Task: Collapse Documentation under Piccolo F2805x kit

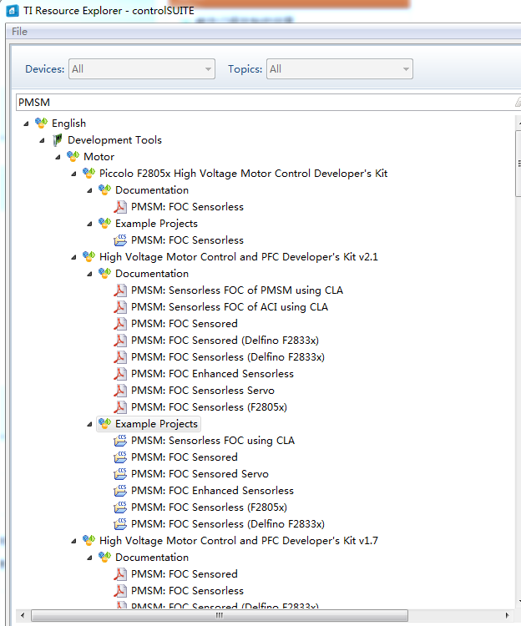Action: tap(90, 190)
